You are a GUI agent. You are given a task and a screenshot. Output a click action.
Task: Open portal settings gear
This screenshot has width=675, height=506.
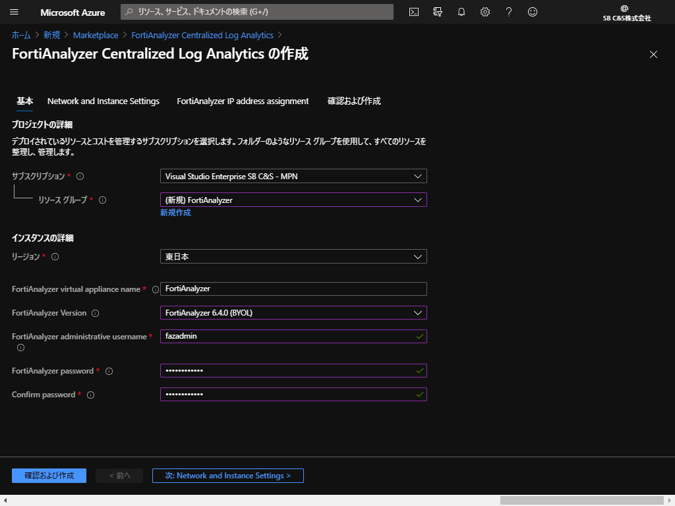pos(484,12)
